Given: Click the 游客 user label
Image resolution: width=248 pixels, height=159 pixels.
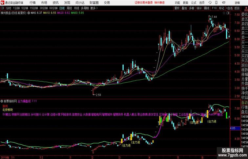Looking at the screenshot, I should tap(237, 3).
